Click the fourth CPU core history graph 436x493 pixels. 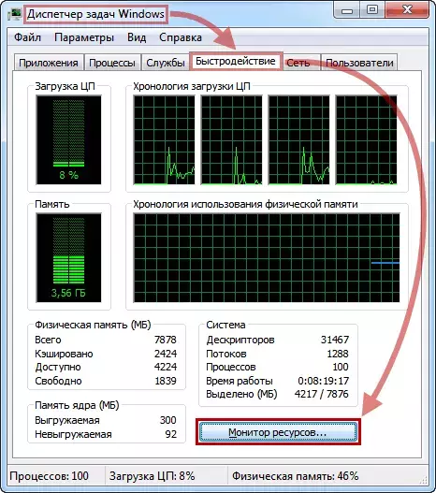tap(366, 140)
